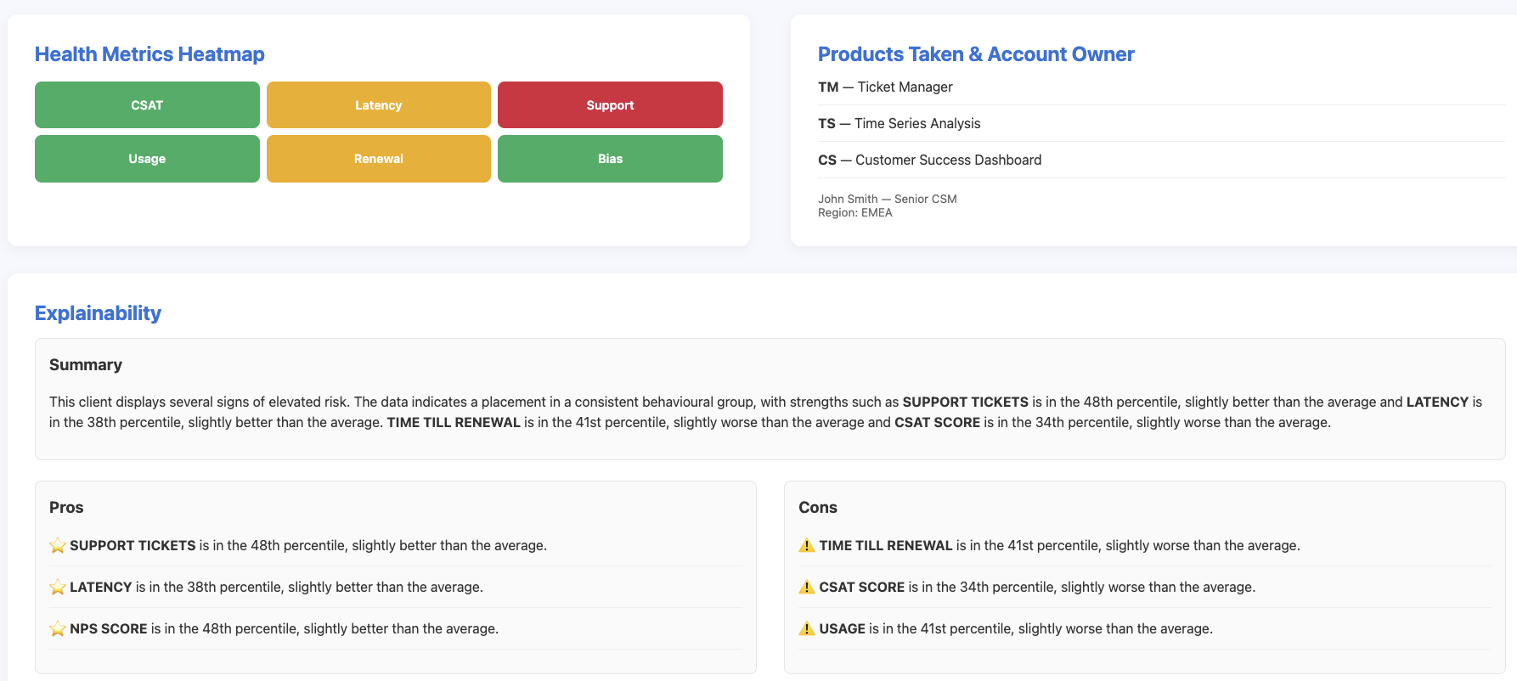The height and width of the screenshot is (681, 1517).
Task: Click the yellow Latency heatmap tile
Action: (x=379, y=105)
